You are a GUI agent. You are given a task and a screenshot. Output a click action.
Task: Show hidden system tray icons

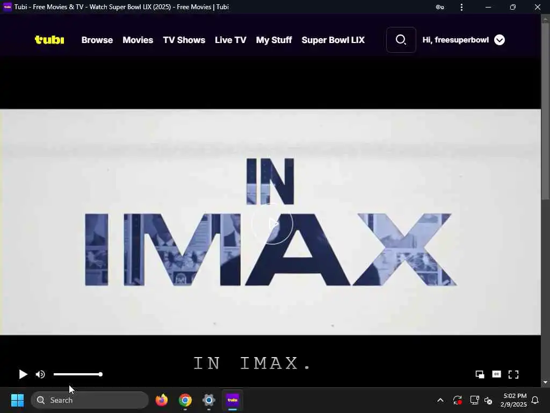click(x=440, y=400)
